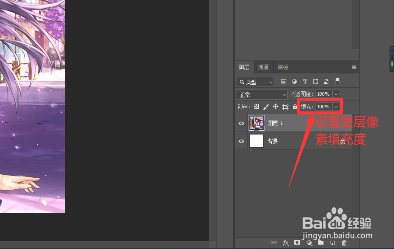Click the 填充 label
Screen dimensions: 394x249
(306, 107)
